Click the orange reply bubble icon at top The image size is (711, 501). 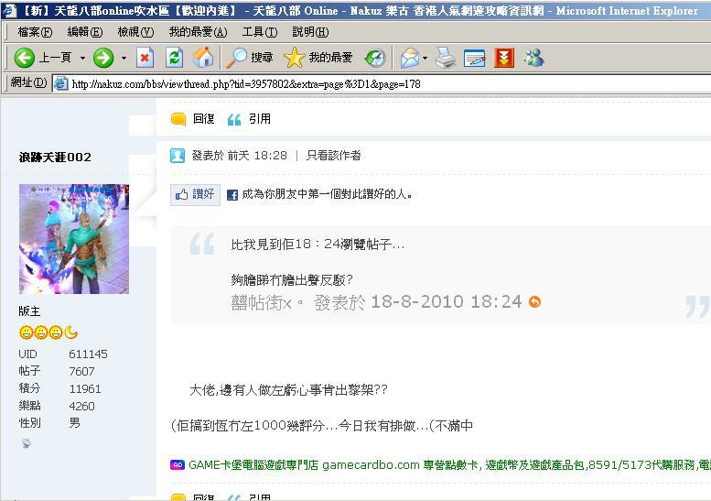click(x=178, y=119)
